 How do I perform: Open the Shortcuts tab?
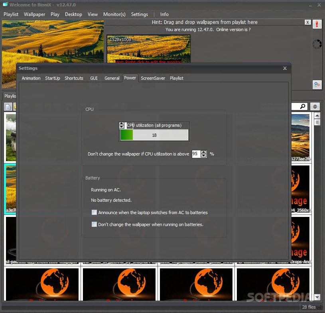74,78
